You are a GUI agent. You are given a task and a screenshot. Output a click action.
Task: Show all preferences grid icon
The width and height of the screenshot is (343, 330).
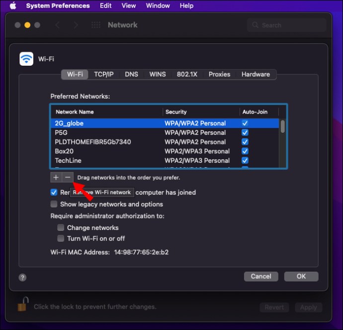click(x=96, y=25)
